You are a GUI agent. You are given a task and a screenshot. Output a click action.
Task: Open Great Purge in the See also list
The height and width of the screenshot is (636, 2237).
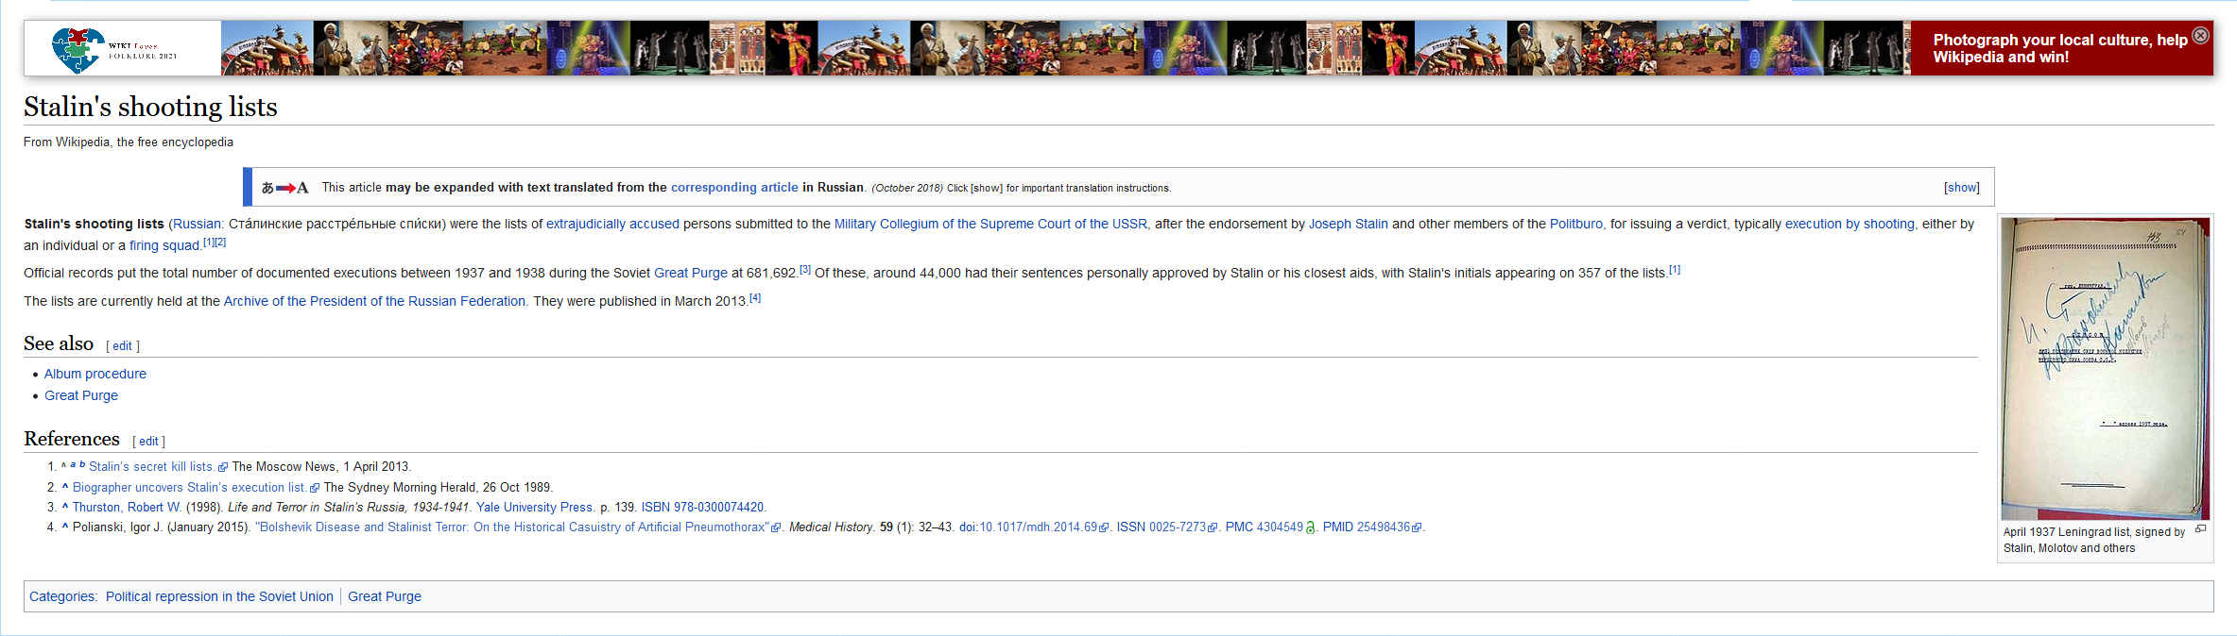[x=81, y=396]
